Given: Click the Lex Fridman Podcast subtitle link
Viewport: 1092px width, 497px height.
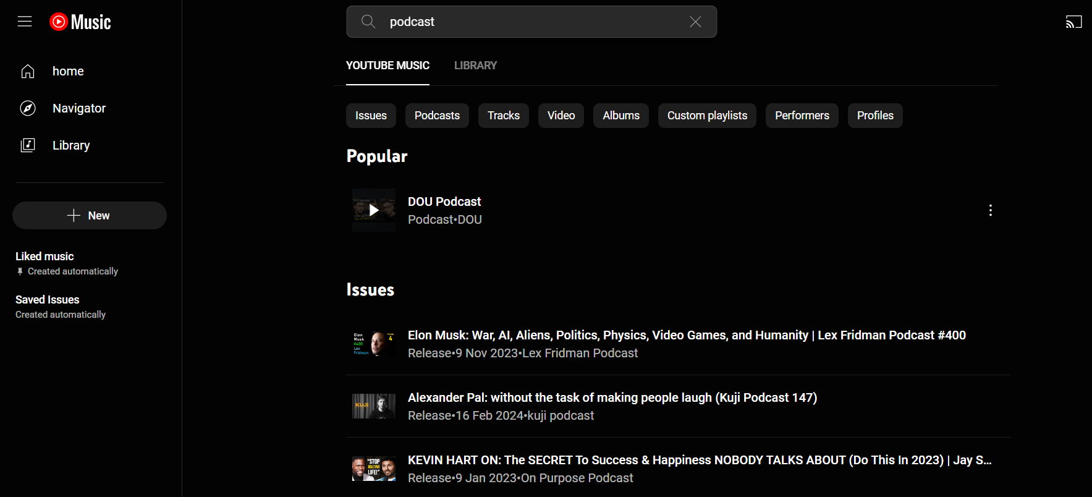Looking at the screenshot, I should [x=580, y=353].
